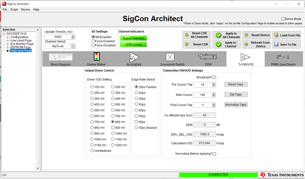Open the PRBS Gen/Checkr tab

pos(283,59)
